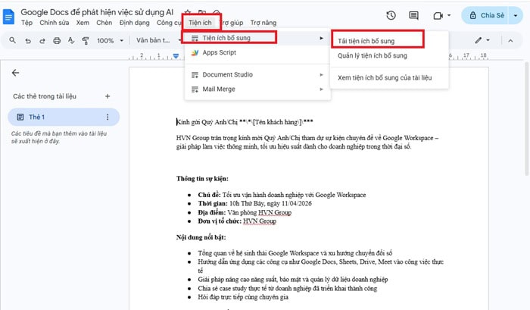Open the Văn bản text style dropdown
530x310 pixels.
tap(155, 41)
